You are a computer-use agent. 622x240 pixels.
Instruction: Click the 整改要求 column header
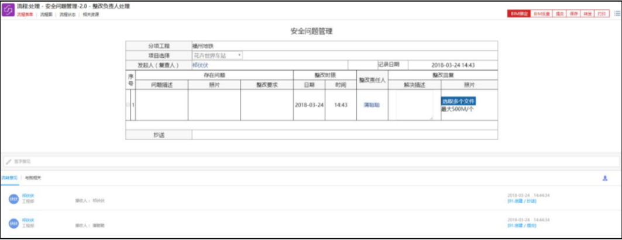267,85
